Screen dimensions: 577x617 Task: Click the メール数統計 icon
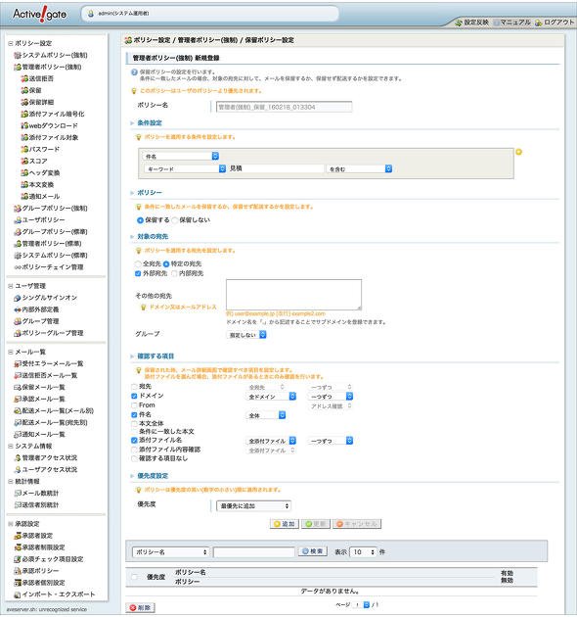point(18,494)
